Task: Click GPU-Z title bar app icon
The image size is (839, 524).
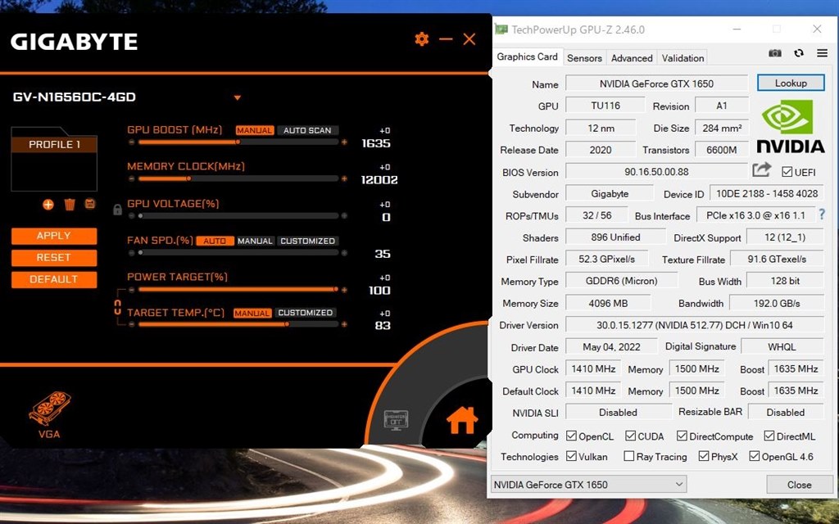Action: [x=501, y=29]
